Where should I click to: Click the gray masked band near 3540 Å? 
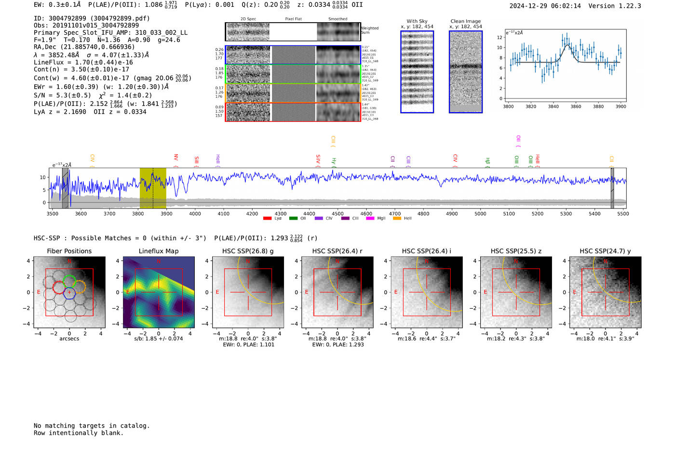point(65,188)
